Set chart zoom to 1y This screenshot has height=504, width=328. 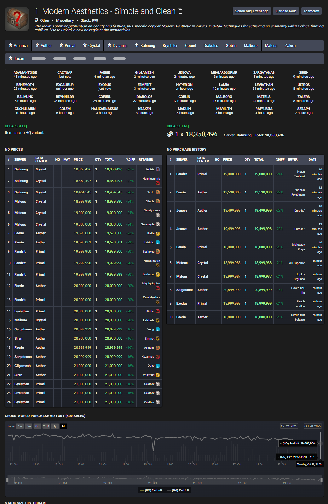[x=55, y=426]
